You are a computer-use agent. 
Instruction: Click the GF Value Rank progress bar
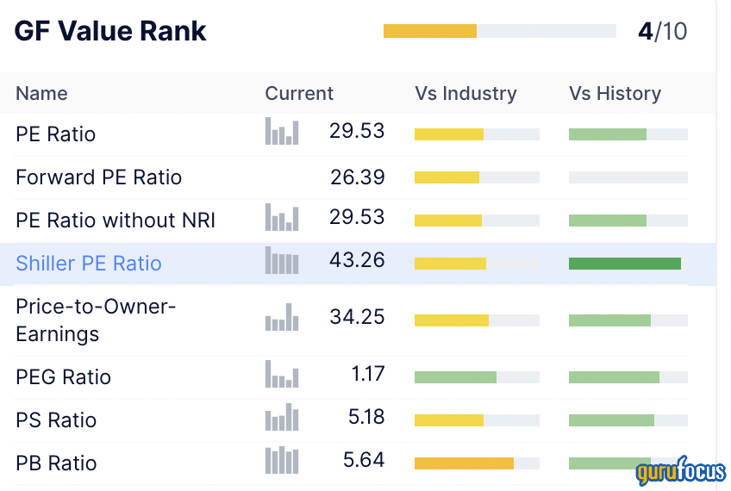(500, 31)
